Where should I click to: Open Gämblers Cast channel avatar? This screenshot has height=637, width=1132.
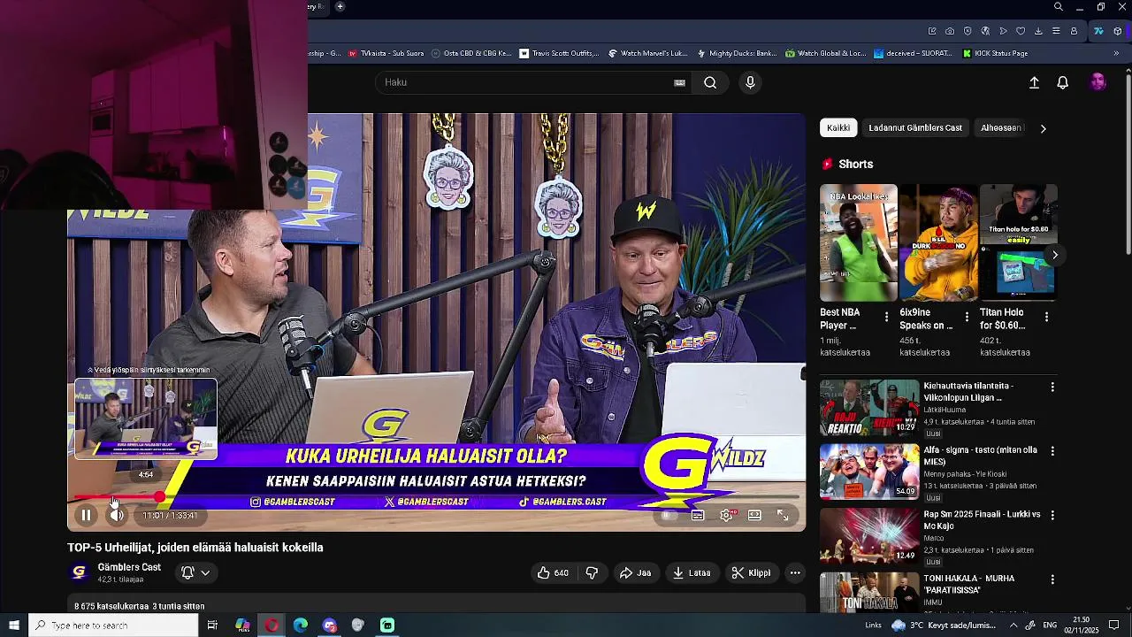pyautogui.click(x=79, y=572)
